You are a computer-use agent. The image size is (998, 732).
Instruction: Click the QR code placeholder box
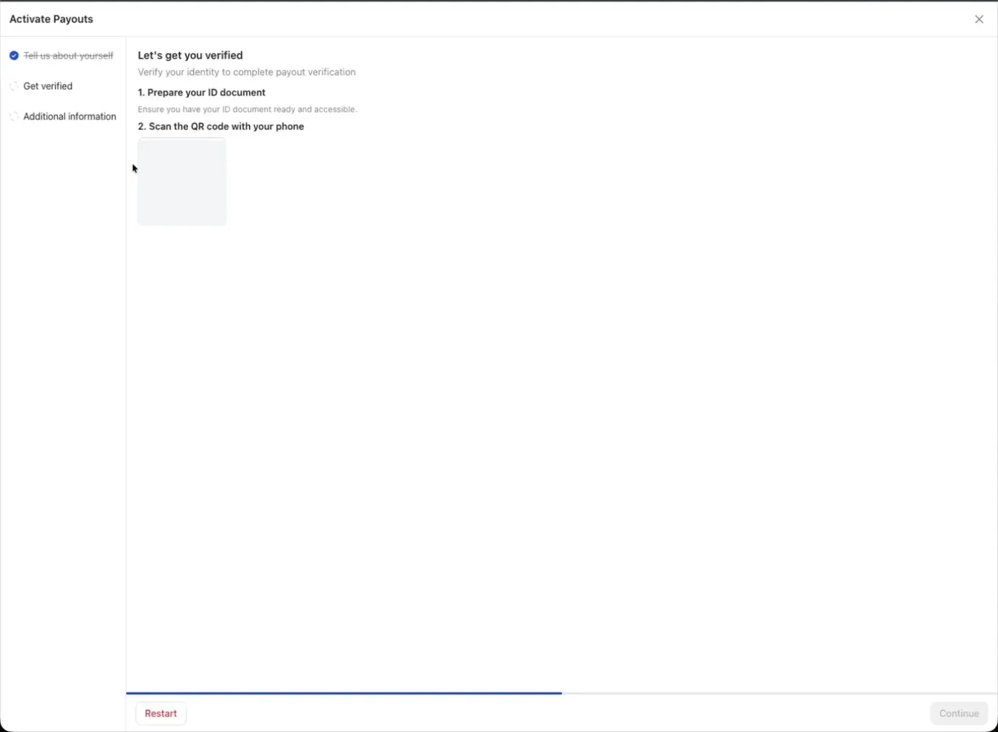click(x=182, y=182)
